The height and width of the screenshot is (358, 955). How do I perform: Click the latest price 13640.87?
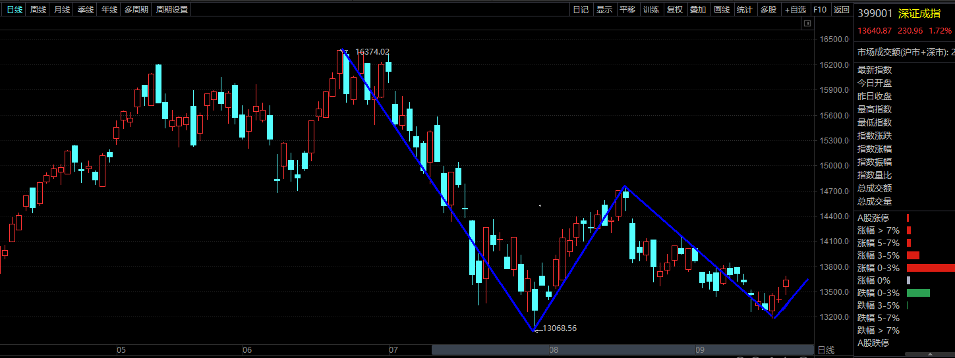tap(875, 31)
